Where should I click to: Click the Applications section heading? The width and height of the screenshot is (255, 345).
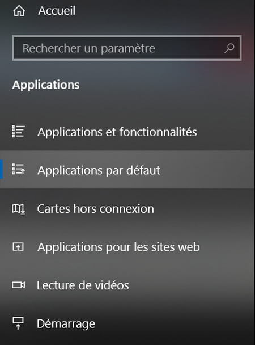pyautogui.click(x=46, y=85)
